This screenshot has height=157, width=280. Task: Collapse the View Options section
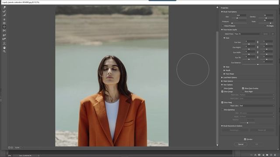222,85
